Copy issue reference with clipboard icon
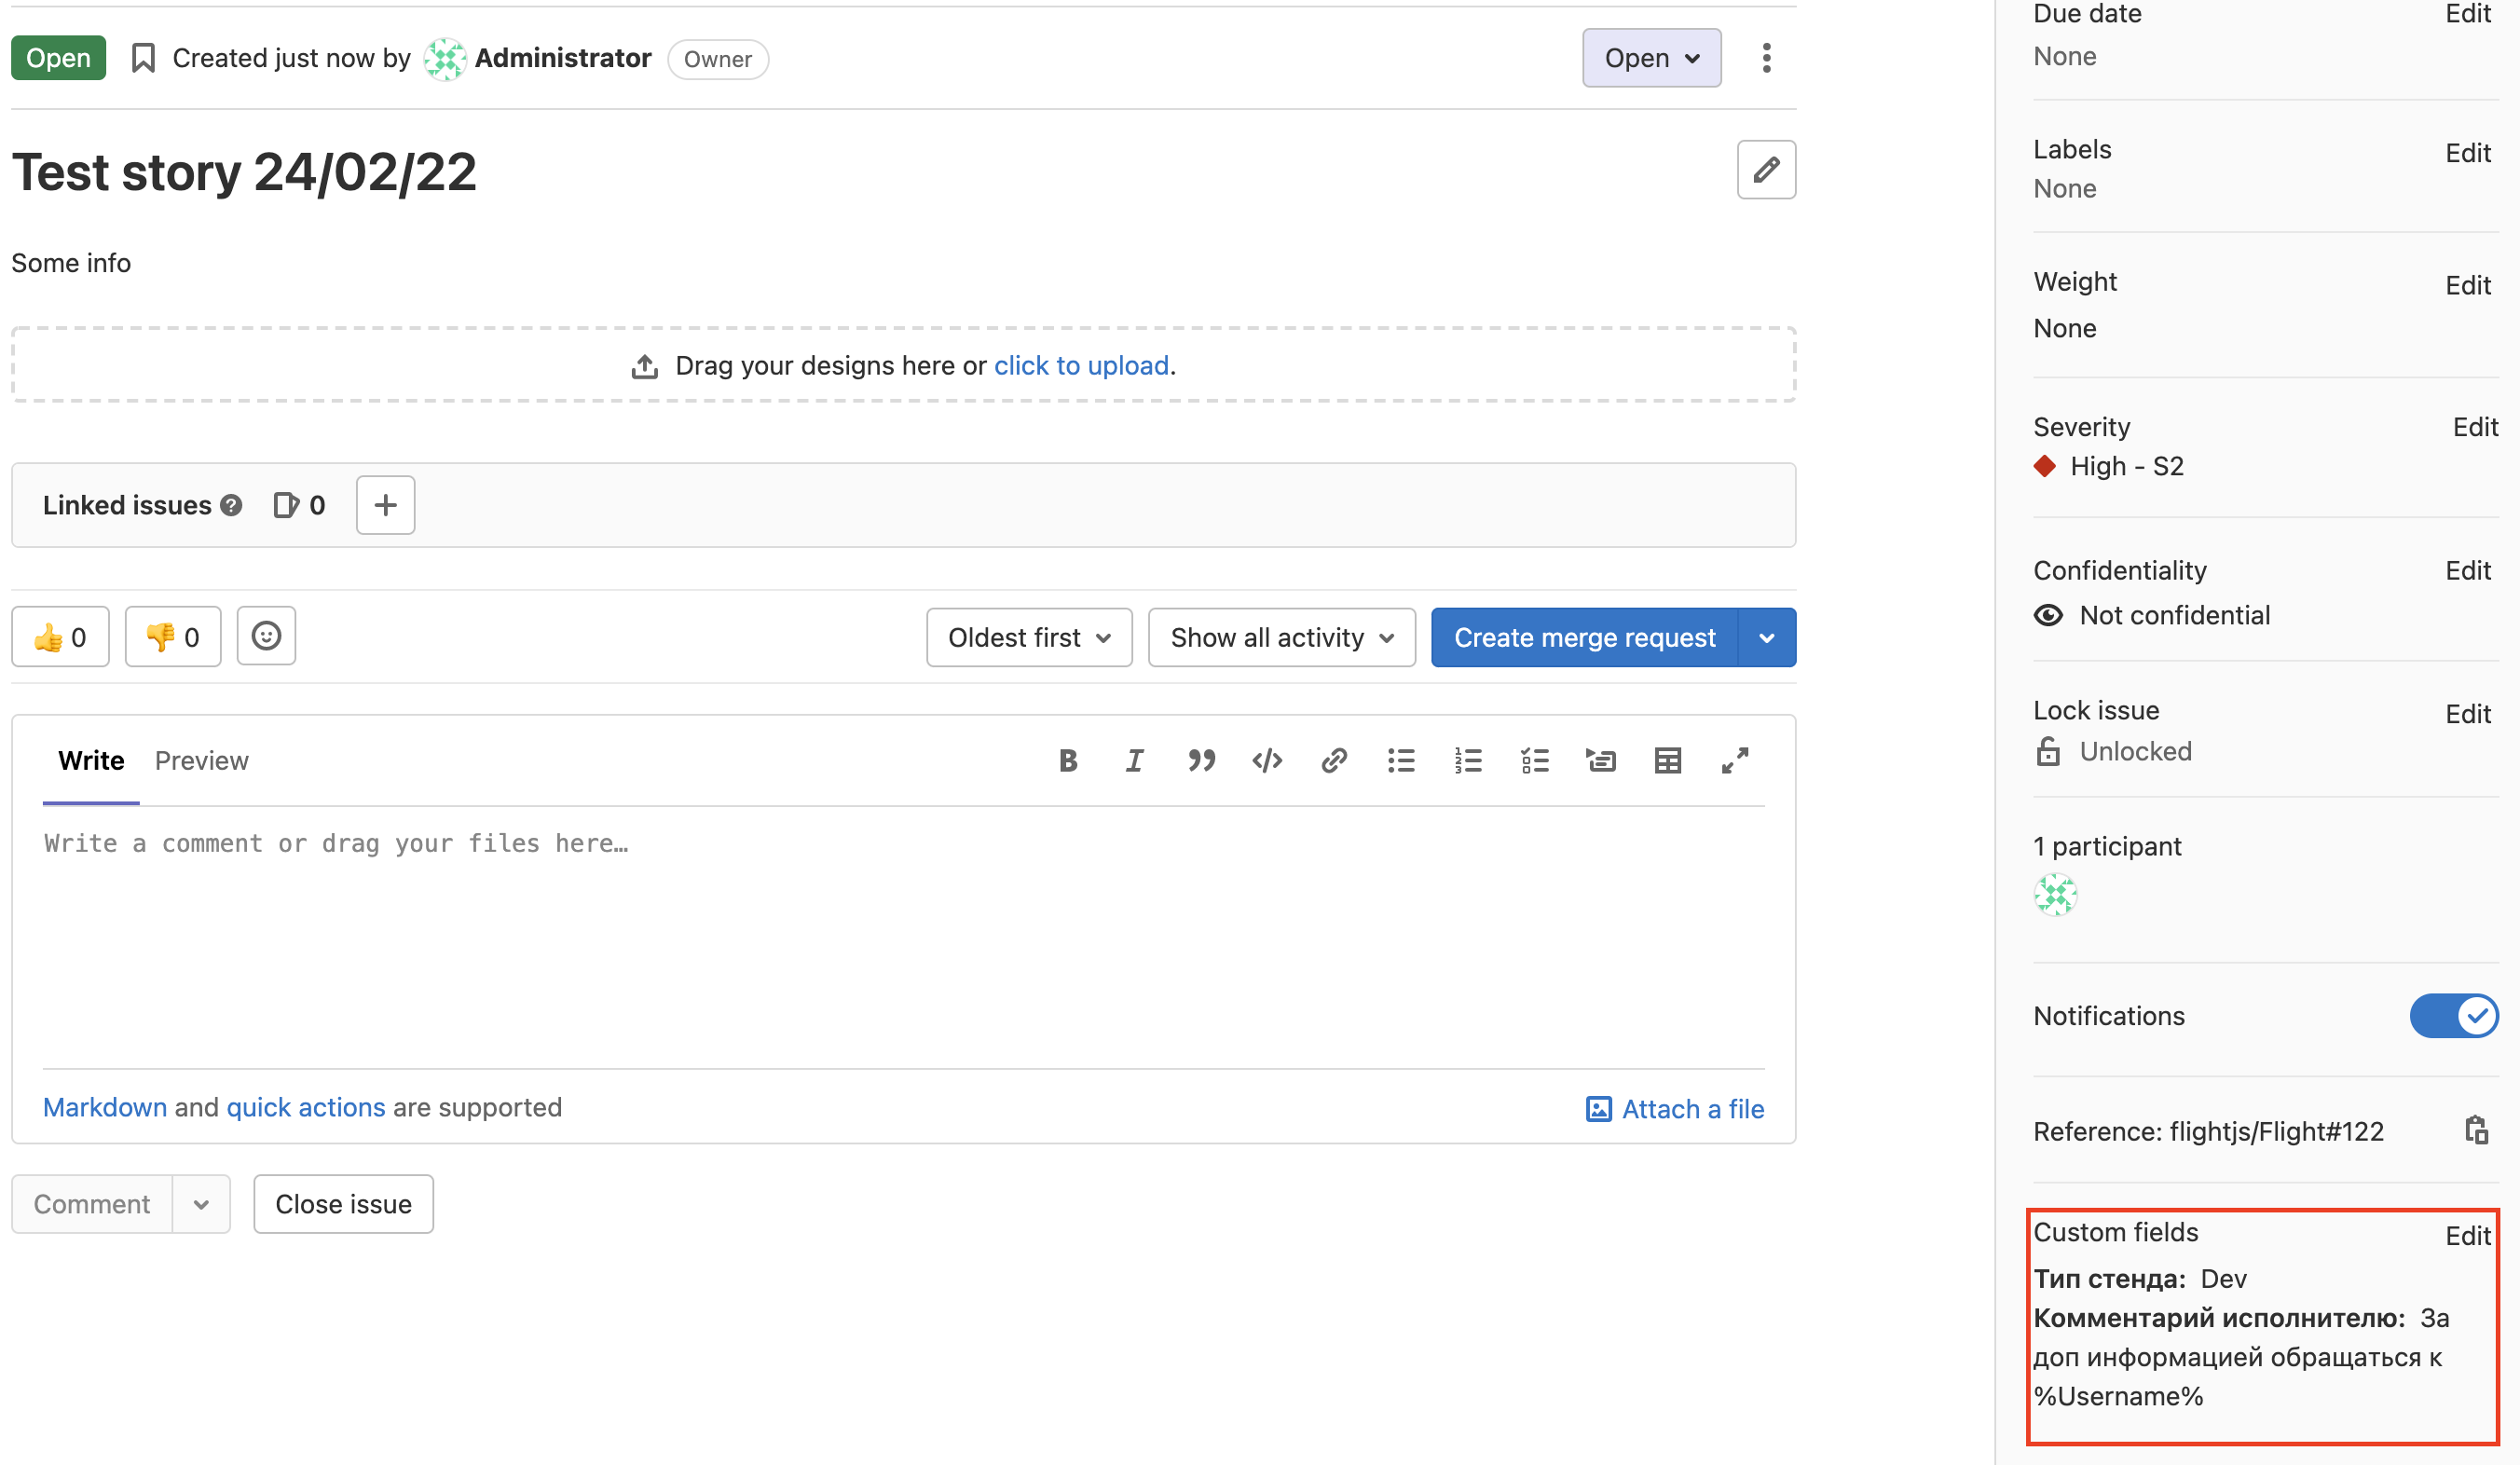The image size is (2520, 1465). (2475, 1131)
